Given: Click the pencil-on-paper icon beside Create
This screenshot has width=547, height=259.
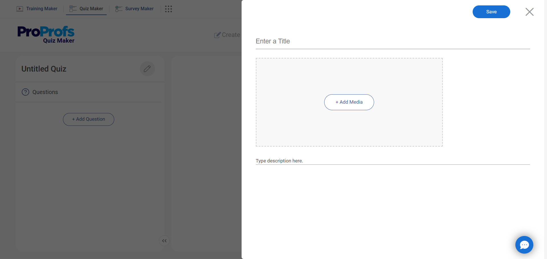Looking at the screenshot, I should tap(217, 35).
